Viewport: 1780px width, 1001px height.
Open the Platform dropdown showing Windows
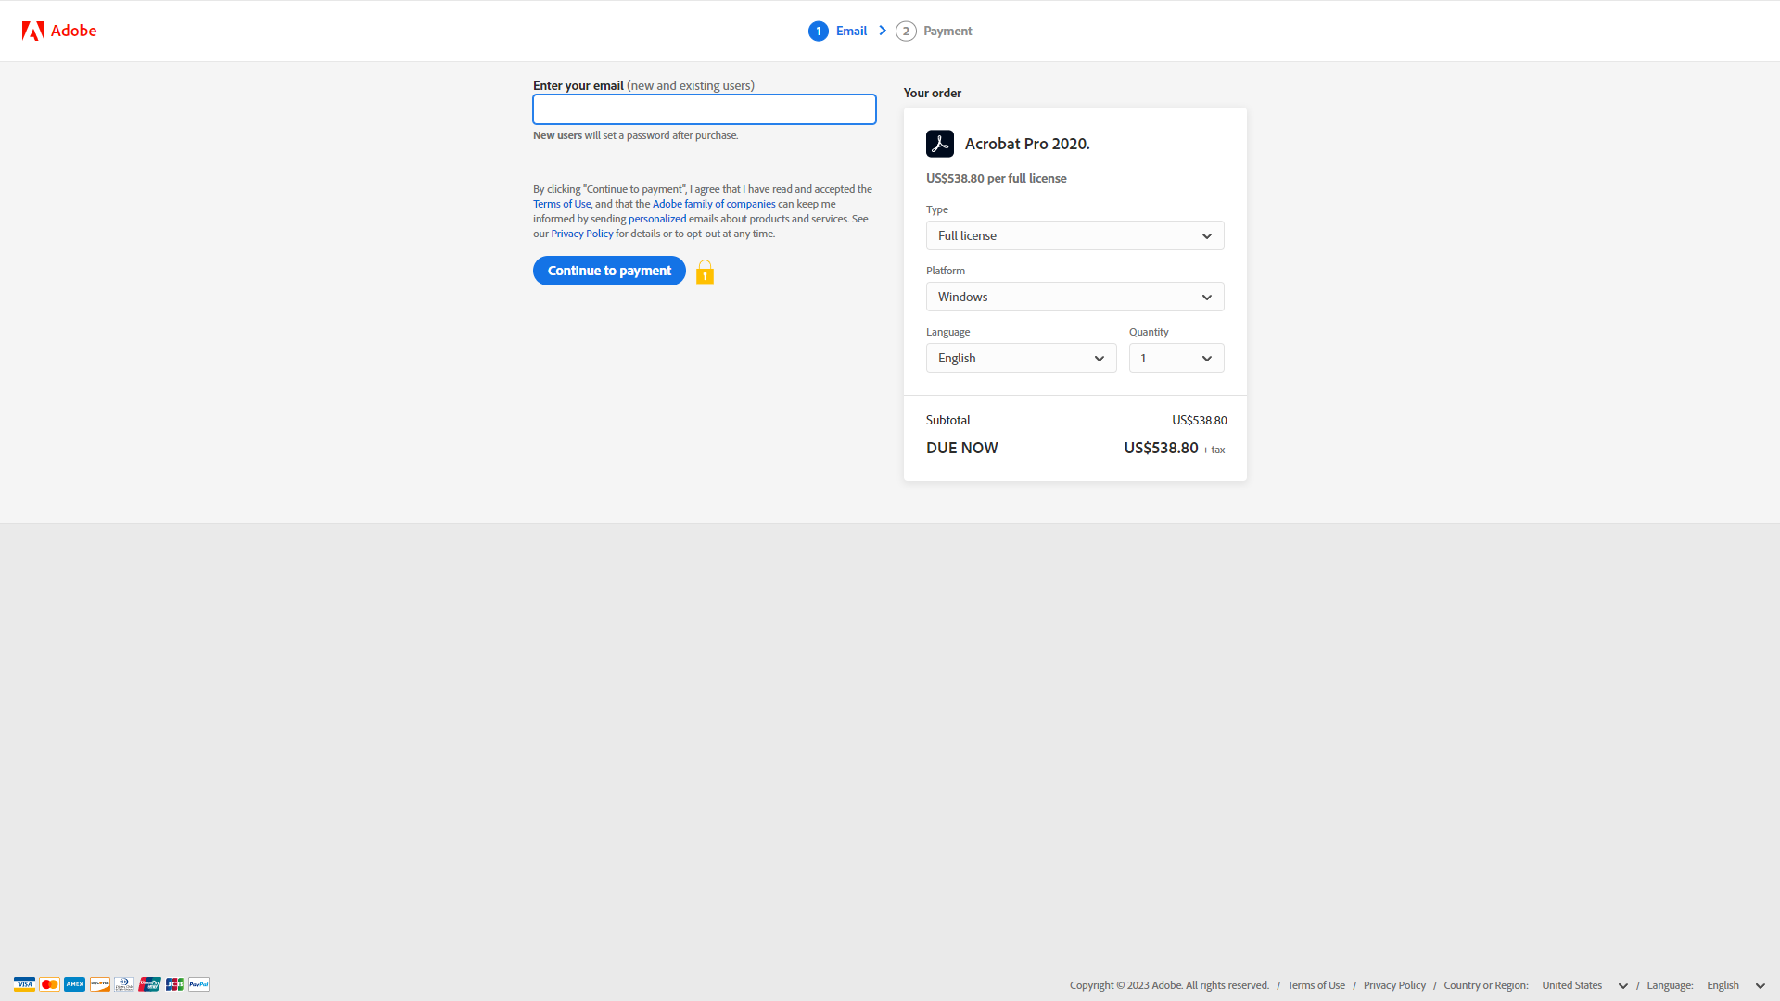click(x=1075, y=297)
